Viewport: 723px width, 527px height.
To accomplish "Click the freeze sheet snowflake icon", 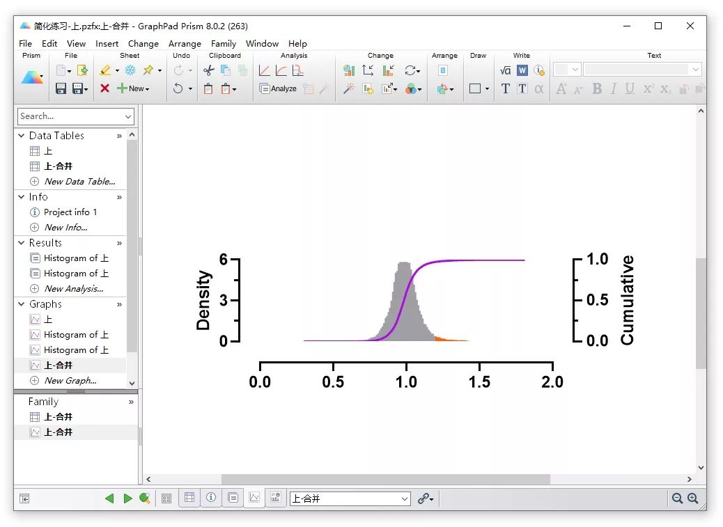I will [130, 70].
